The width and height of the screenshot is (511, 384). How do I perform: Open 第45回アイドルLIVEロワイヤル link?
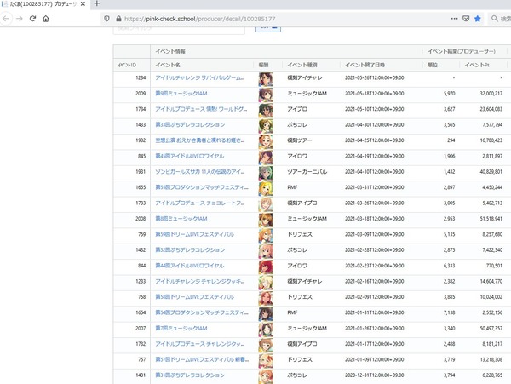190,156
